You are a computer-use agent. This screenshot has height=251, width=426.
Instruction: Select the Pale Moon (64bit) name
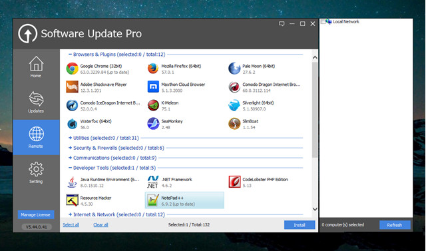point(259,66)
